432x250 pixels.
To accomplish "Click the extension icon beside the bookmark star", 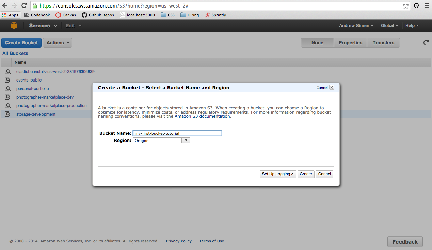I will pyautogui.click(x=416, y=6).
